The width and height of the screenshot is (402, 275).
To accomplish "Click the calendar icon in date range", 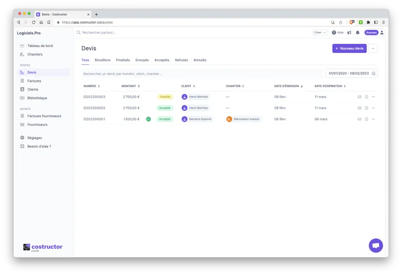I will coord(373,73).
